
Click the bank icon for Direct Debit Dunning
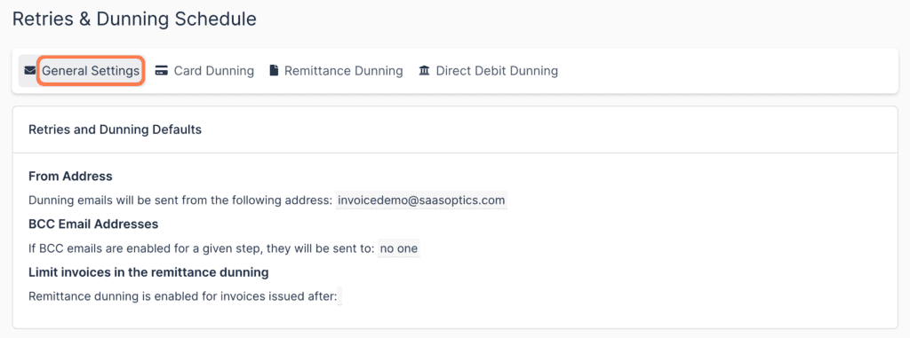[x=424, y=71]
